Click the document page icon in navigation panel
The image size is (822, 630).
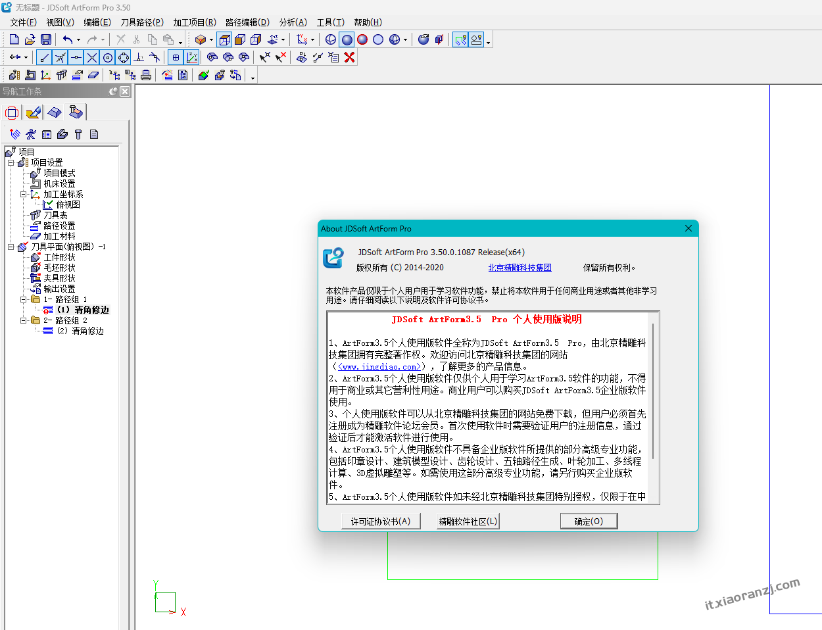point(94,134)
